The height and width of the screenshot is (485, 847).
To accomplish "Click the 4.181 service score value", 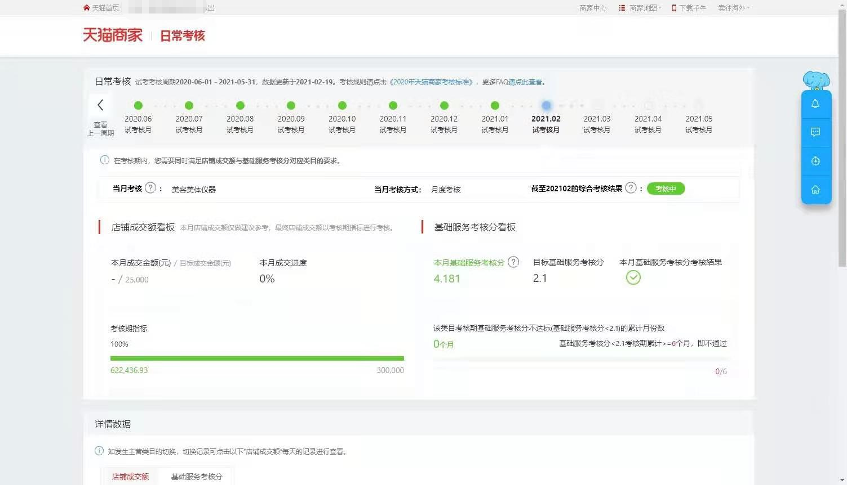I will 447,279.
